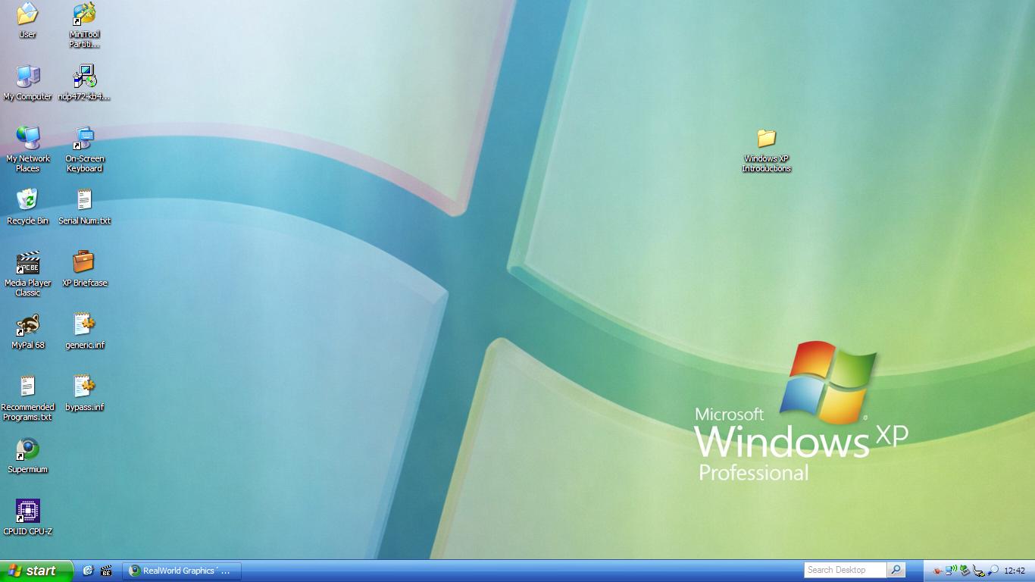The width and height of the screenshot is (1035, 582).
Task: Click the red tray icon
Action: click(x=937, y=571)
